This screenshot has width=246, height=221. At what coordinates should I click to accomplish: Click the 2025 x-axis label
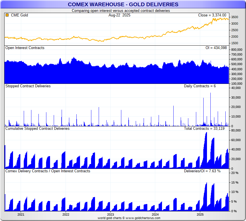(200, 214)
